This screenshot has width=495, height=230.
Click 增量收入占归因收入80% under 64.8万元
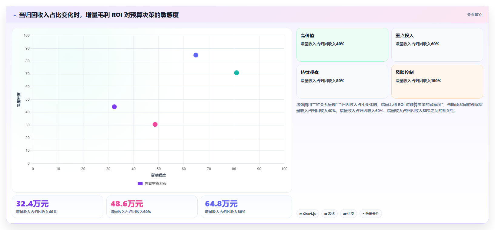225,212
